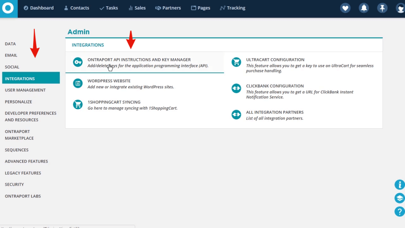Select ONTRAPORT LABS in the sidebar

pyautogui.click(x=23, y=196)
